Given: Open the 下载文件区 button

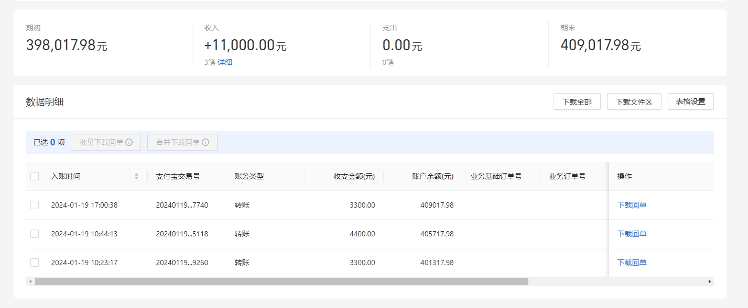Looking at the screenshot, I should [634, 102].
